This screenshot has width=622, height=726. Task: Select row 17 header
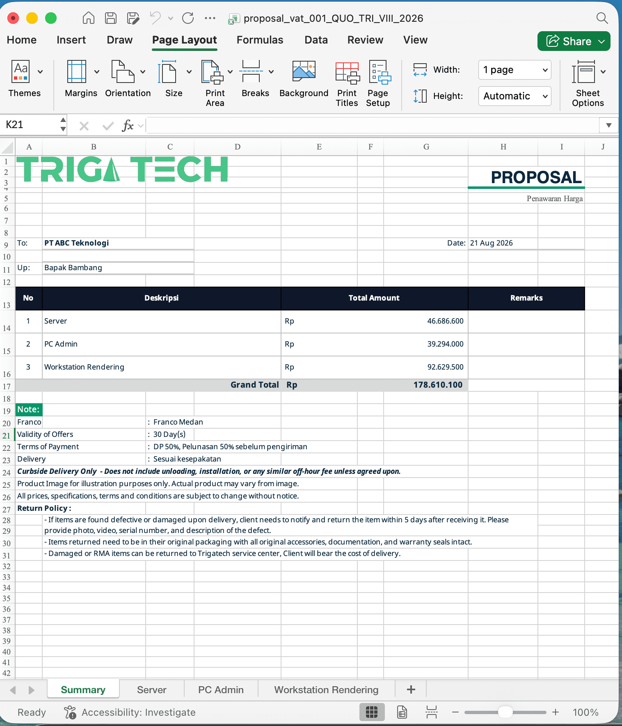click(7, 386)
